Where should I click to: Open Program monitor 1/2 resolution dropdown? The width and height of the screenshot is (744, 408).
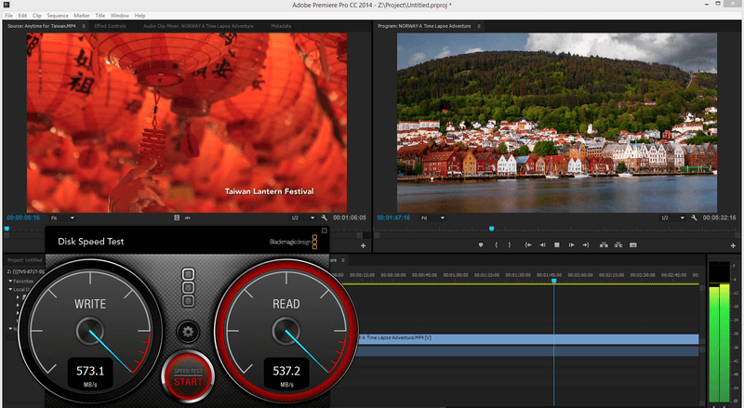pyautogui.click(x=673, y=217)
